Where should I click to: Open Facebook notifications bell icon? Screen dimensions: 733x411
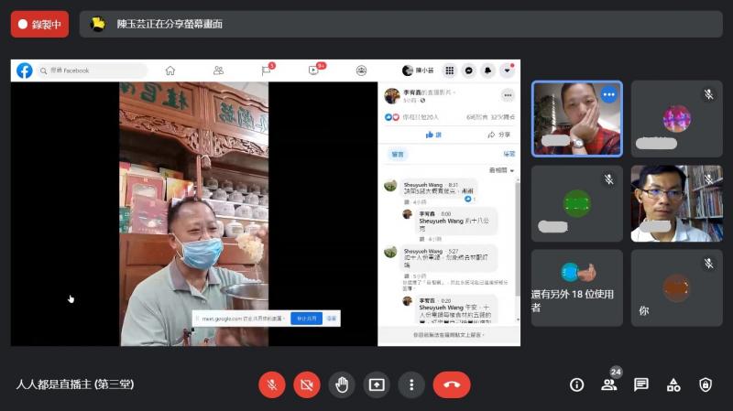487,70
